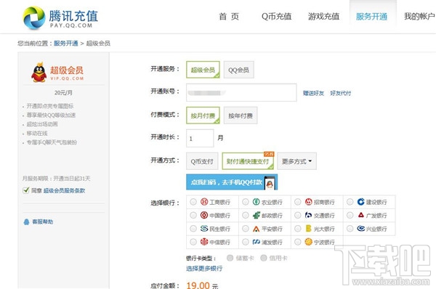
Task: Select the 农业银行 radio button
Action: click(x=246, y=202)
